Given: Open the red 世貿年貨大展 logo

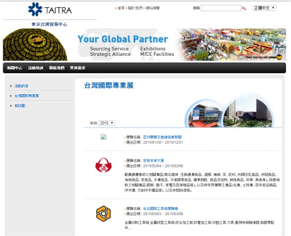Looking at the screenshot, I should (x=103, y=166).
